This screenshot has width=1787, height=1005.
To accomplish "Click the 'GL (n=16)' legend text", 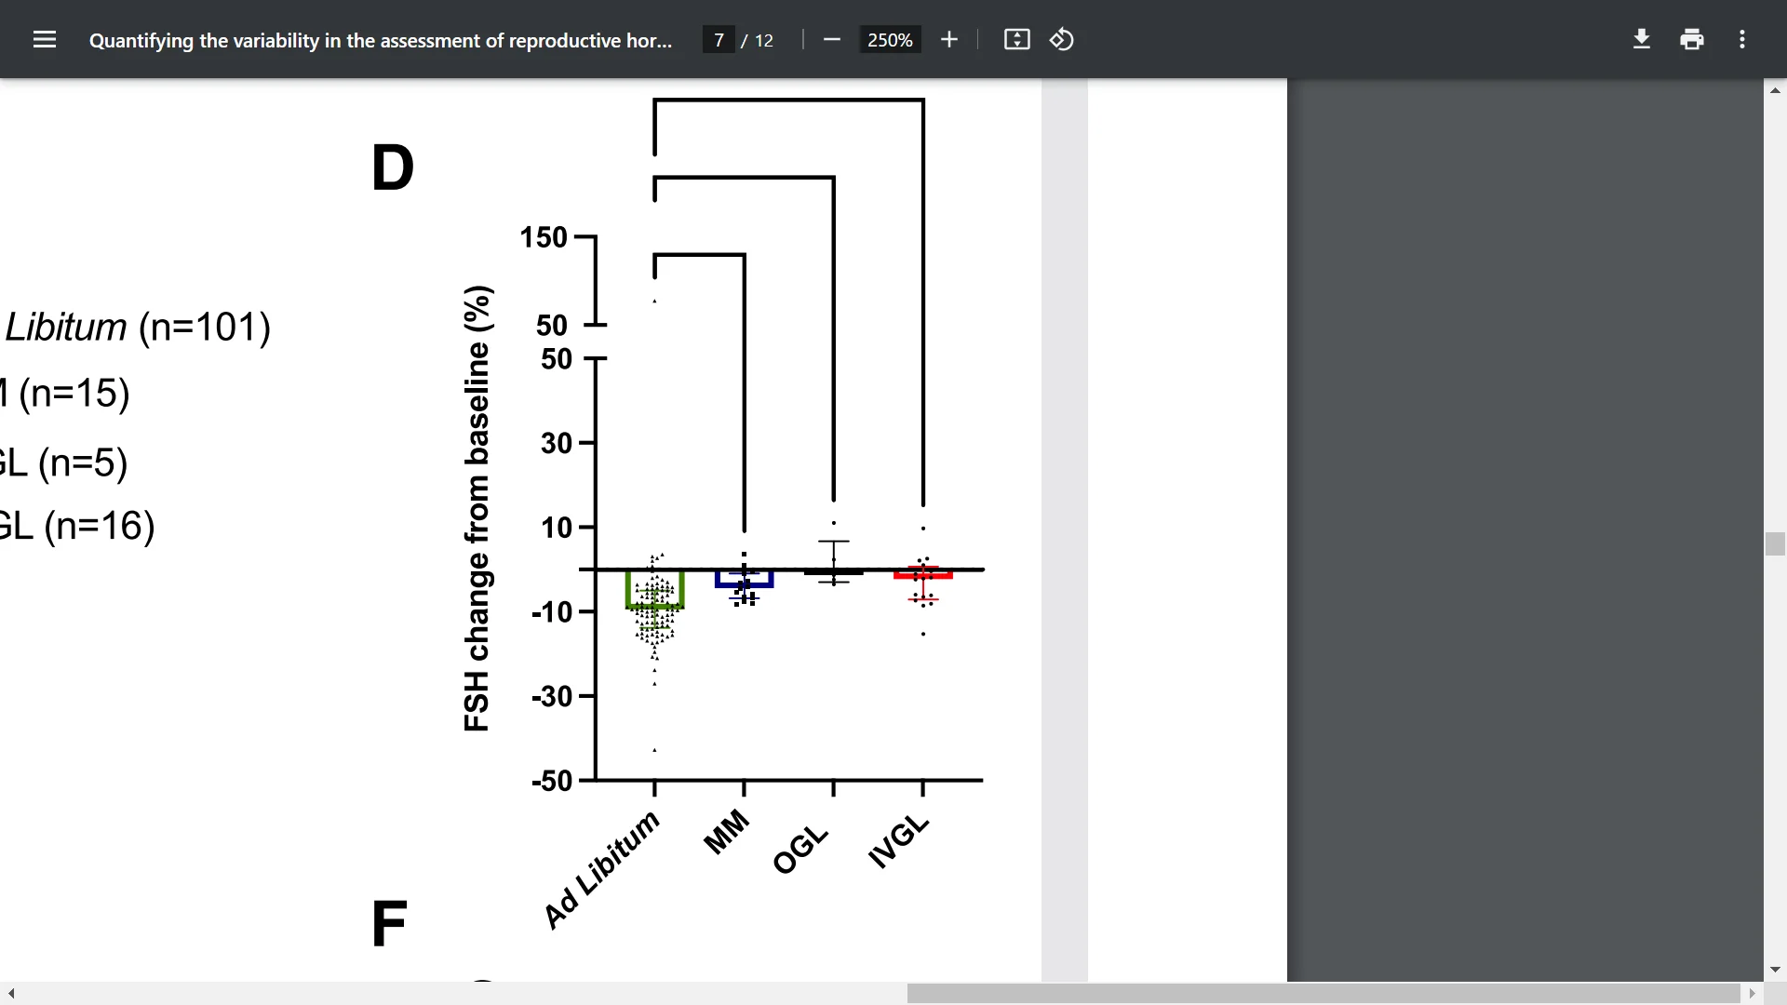I will [76, 526].
